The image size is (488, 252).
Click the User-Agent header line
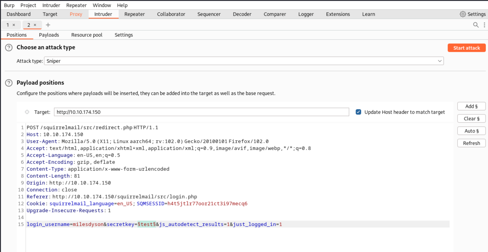pos(148,141)
